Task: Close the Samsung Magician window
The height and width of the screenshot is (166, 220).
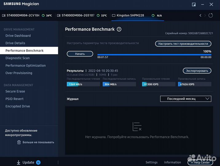Action: click(211, 5)
